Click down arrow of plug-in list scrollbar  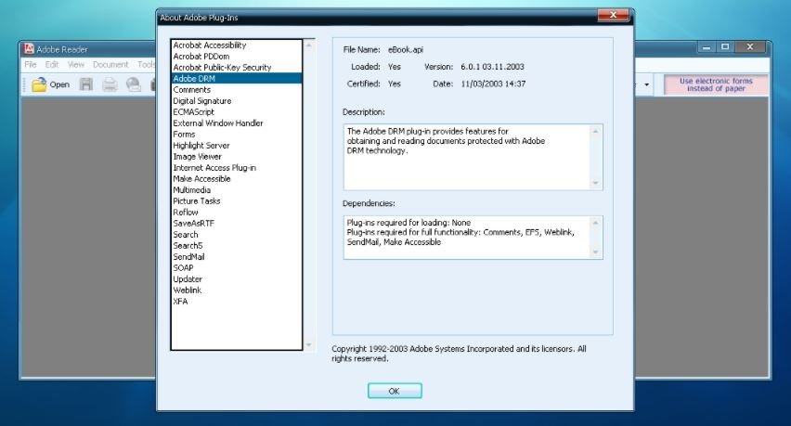[x=309, y=345]
